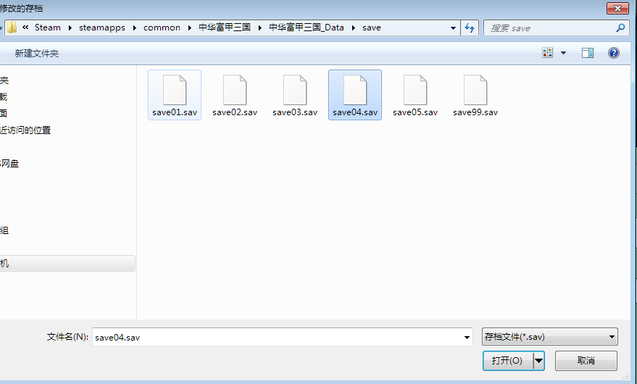This screenshot has width=637, height=384.
Task: Click the save05.sav file name label
Action: point(415,112)
